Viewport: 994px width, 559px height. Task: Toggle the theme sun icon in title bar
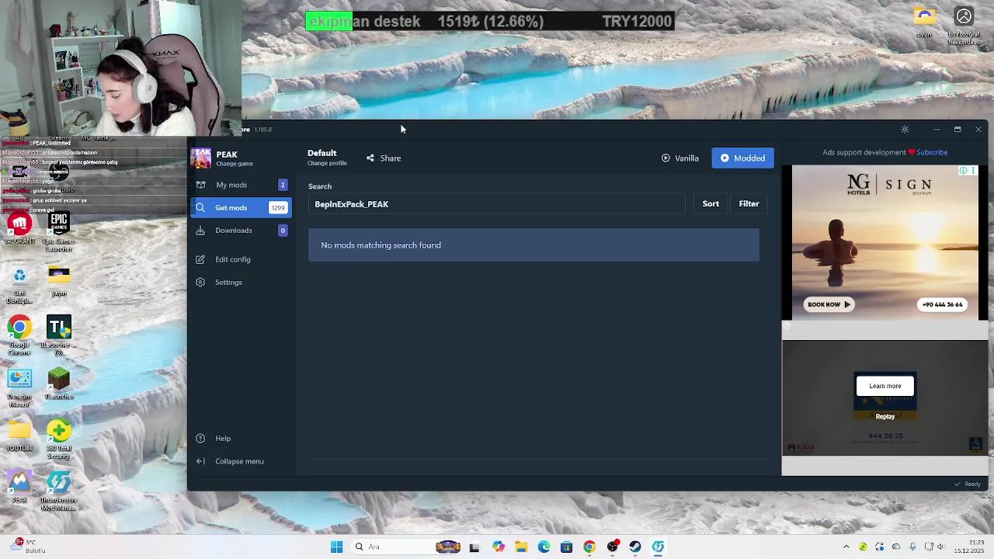[905, 130]
